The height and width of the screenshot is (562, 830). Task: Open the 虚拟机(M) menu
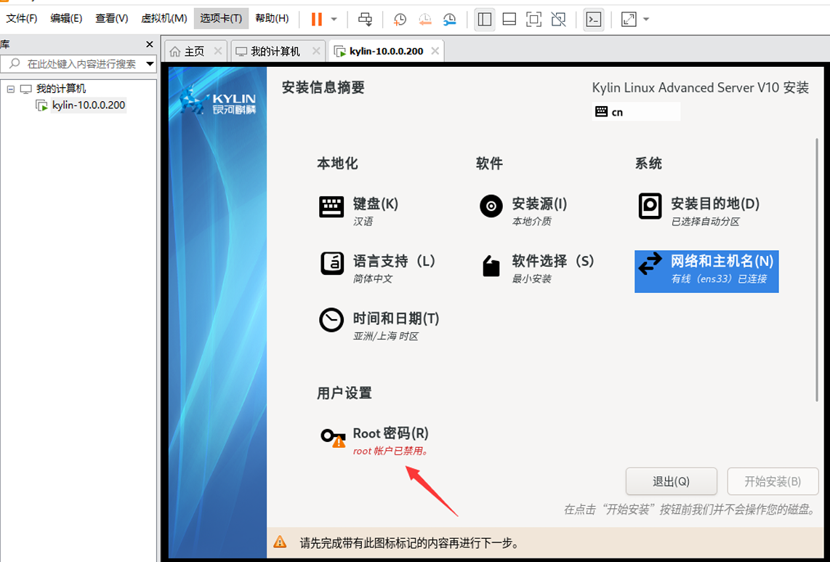(164, 18)
